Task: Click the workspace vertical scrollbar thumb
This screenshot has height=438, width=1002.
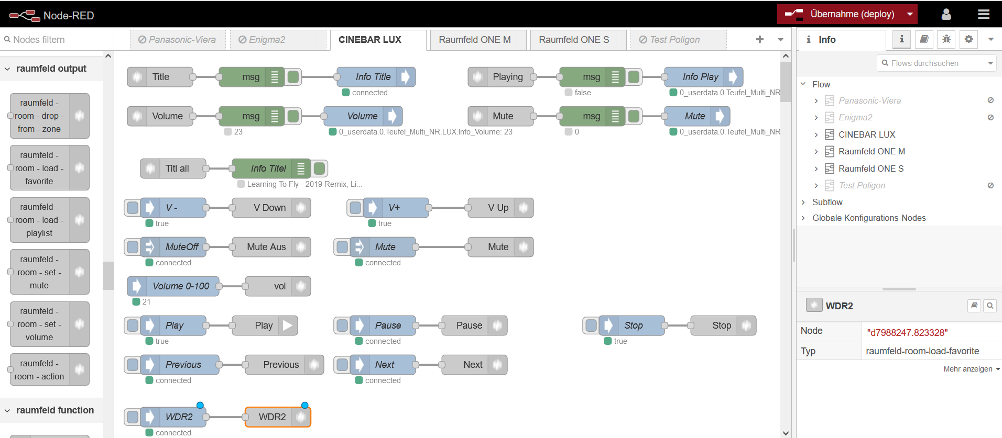Action: 786,82
